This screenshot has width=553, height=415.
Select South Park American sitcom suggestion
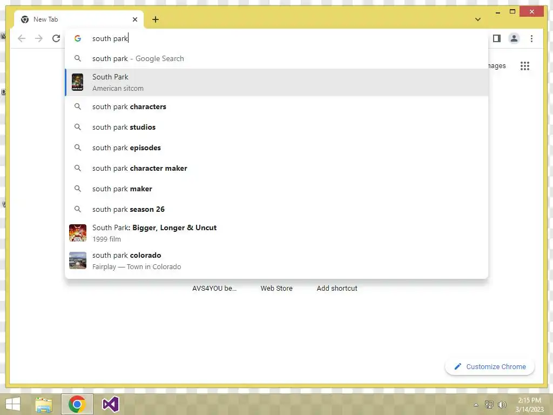[x=276, y=82]
